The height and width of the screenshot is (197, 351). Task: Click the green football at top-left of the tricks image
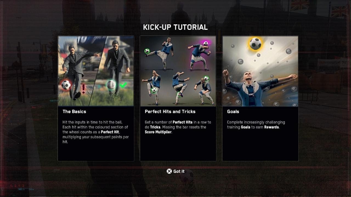pyautogui.click(x=147, y=51)
